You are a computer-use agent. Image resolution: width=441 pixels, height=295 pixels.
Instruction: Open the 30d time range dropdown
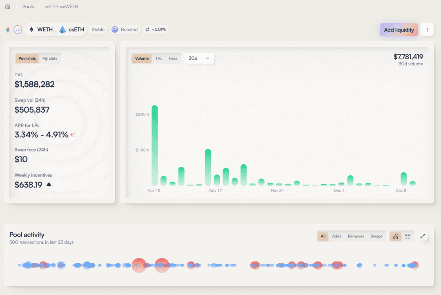(199, 58)
